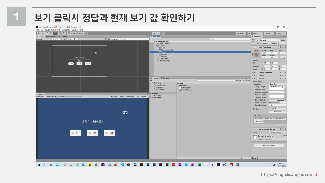
Task: Select the Scenes folder under Assets tree
Action: (x=157, y=95)
